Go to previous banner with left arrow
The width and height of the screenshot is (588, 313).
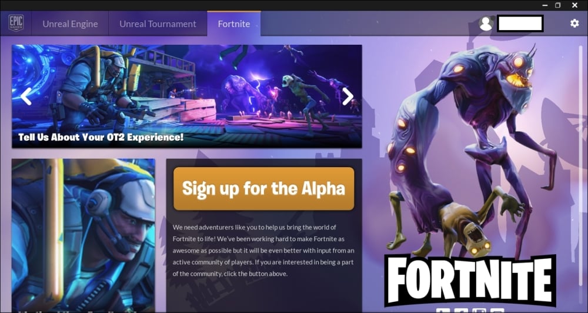point(26,96)
